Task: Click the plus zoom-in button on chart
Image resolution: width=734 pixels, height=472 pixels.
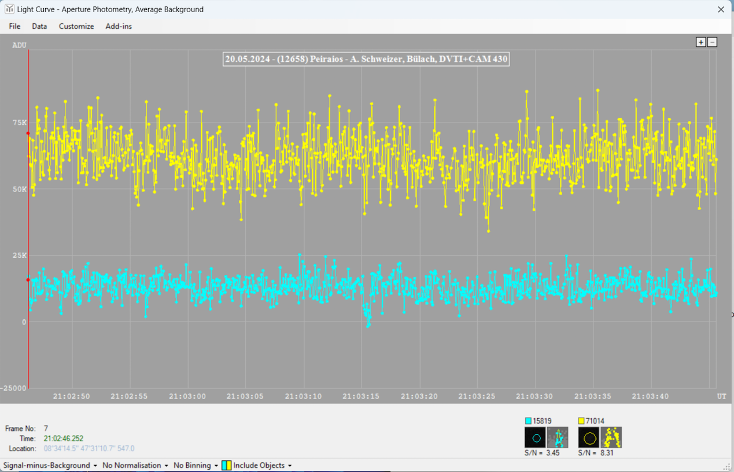Action: 700,42
